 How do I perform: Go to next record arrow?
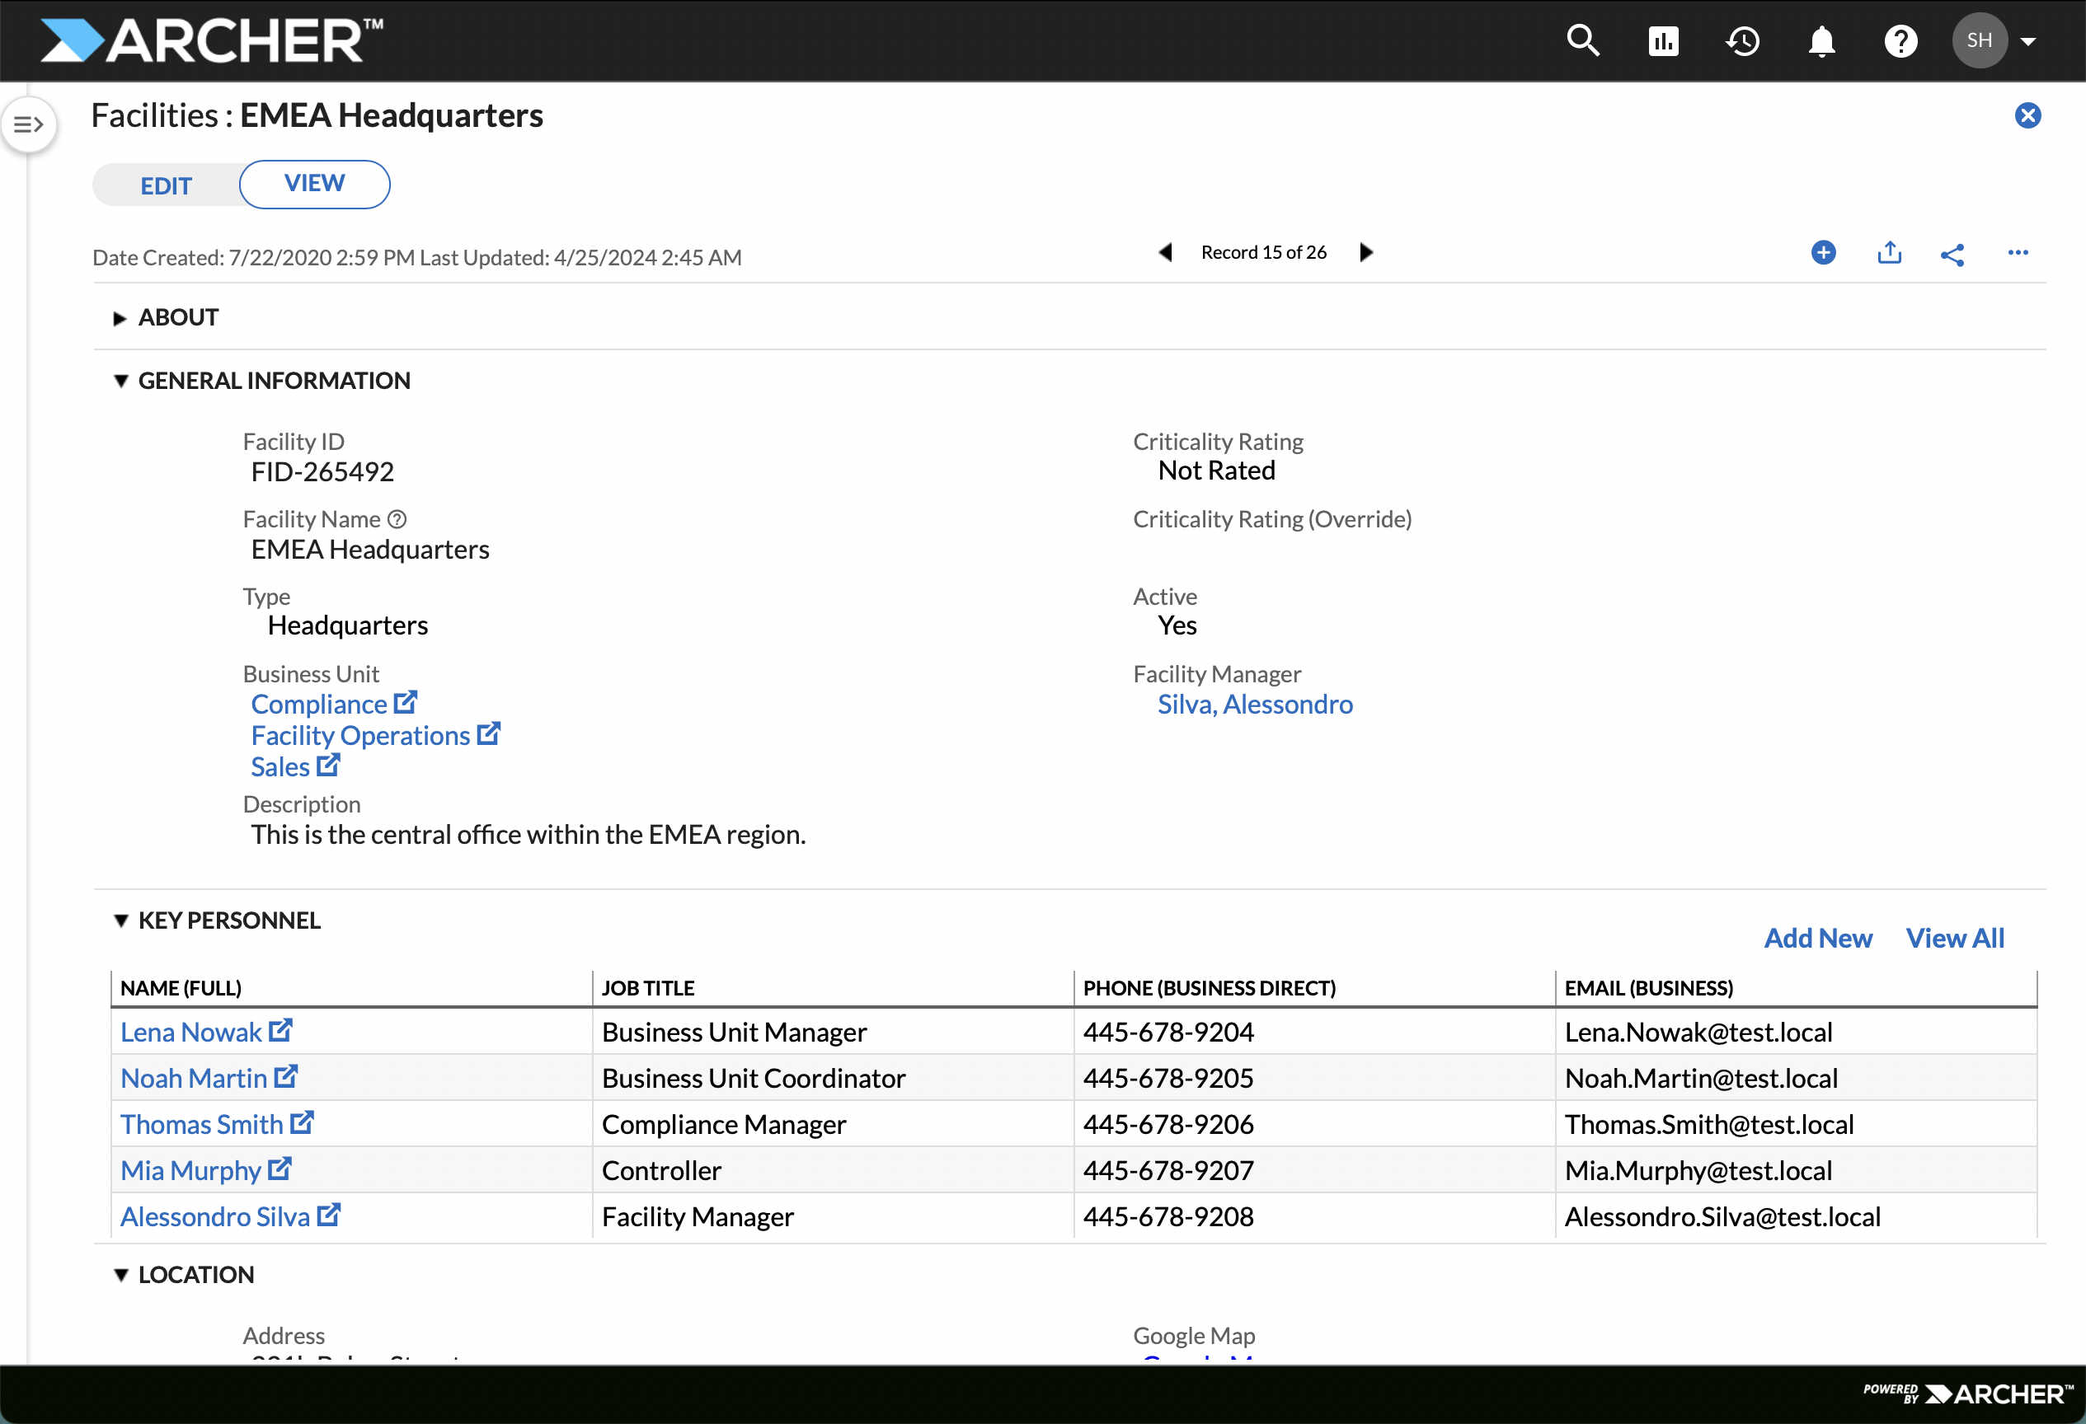click(x=1366, y=252)
